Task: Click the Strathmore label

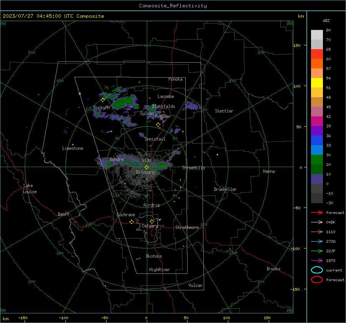Action: [x=187, y=227]
